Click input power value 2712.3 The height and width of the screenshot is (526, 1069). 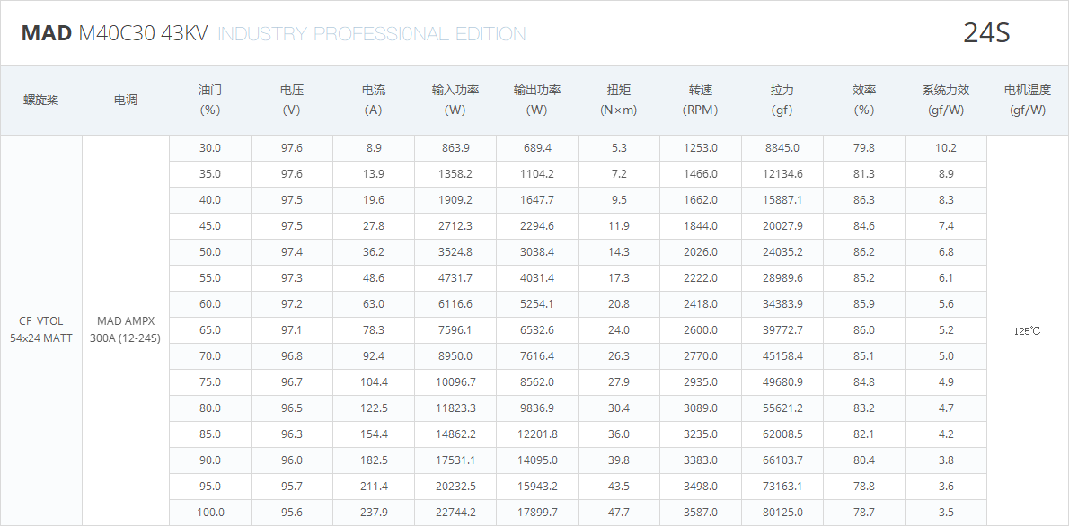click(x=455, y=225)
